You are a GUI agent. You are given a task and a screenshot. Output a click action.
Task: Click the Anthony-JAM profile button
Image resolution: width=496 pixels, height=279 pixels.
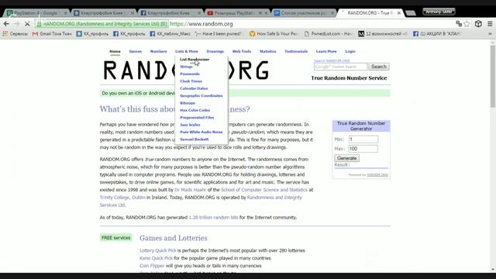click(x=439, y=12)
